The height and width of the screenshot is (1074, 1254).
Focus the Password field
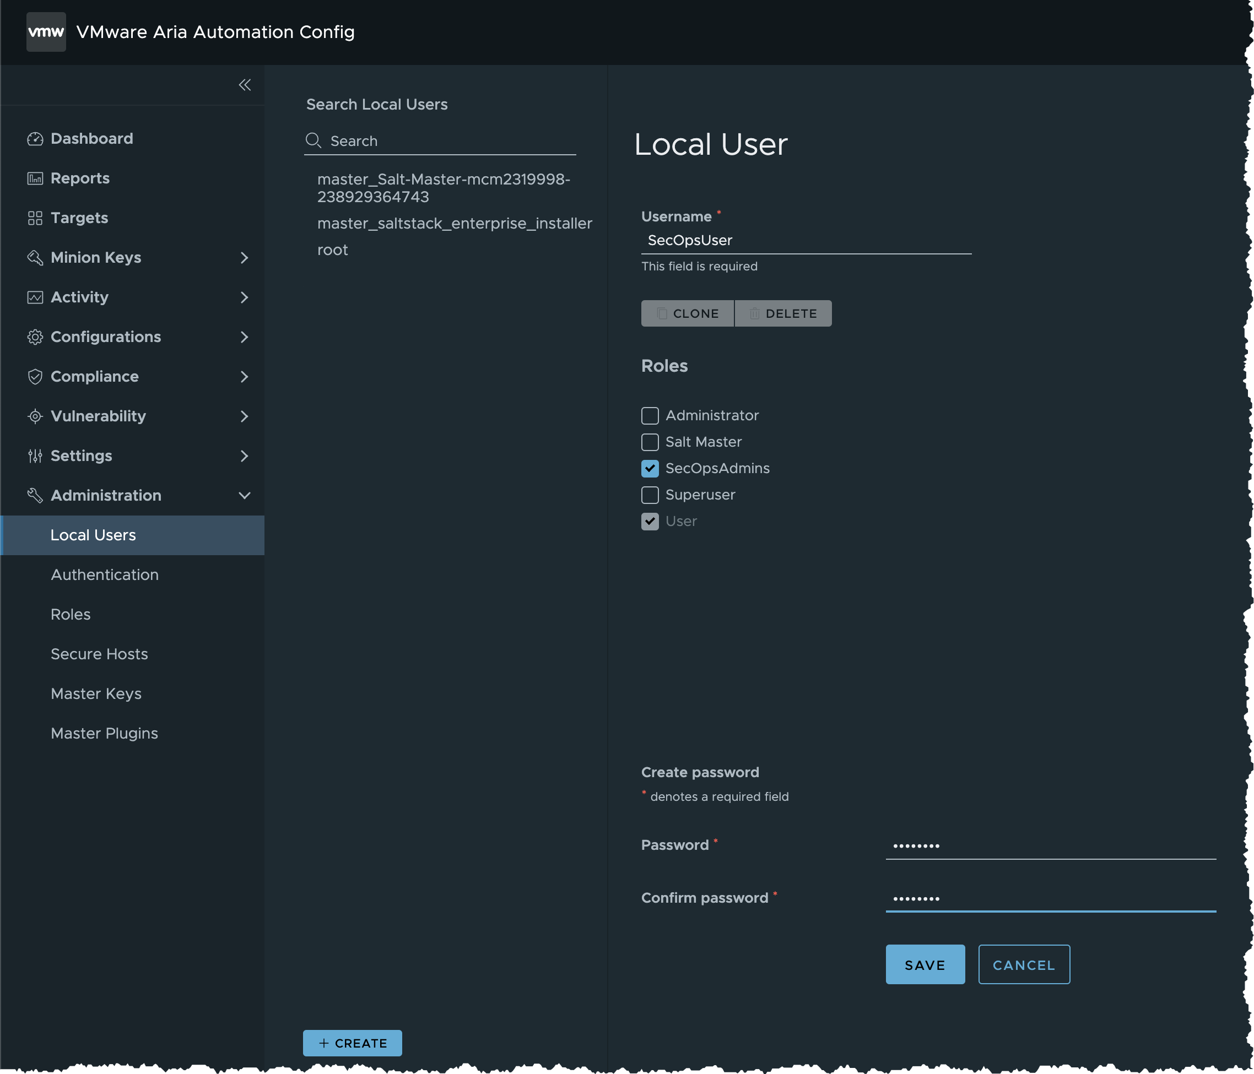1051,846
